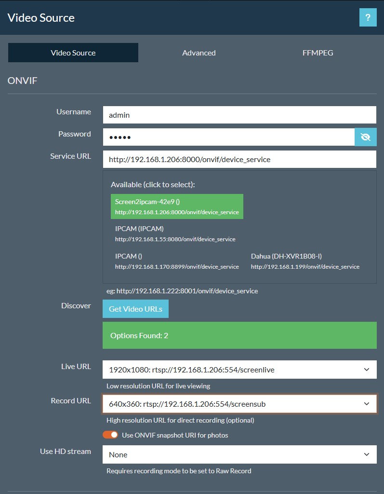
Task: Toggle Use ONVIF snapshot URI for photos
Action: click(110, 435)
